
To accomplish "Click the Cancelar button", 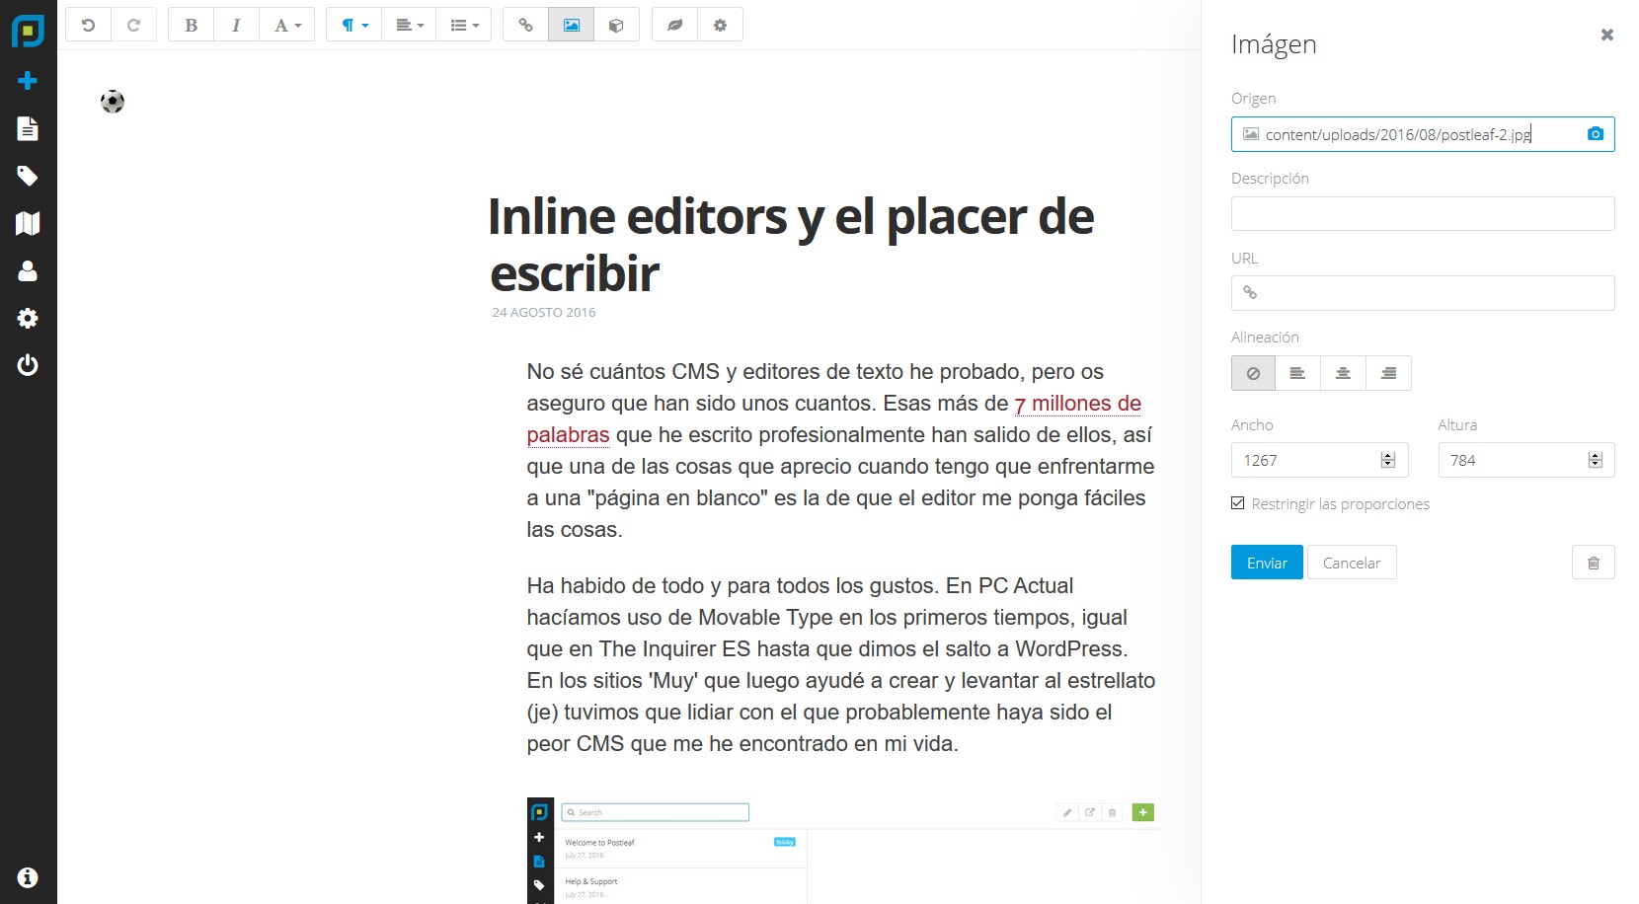I will 1352,563.
